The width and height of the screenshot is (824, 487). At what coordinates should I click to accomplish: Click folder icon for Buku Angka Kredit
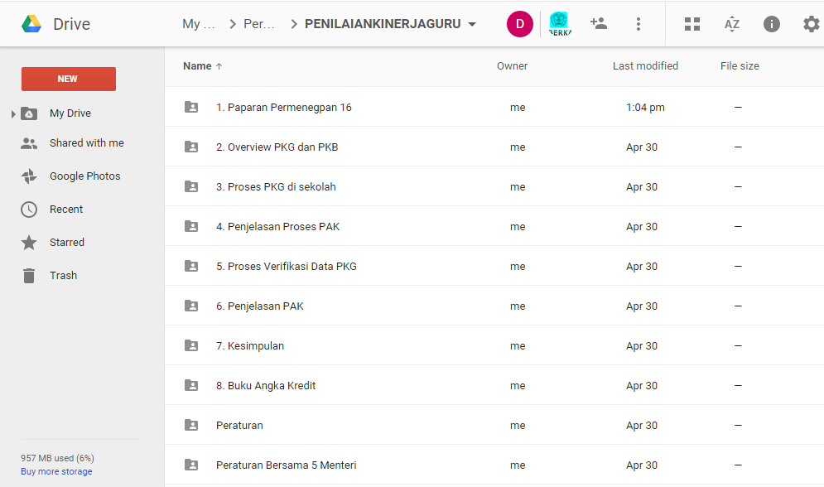point(191,386)
